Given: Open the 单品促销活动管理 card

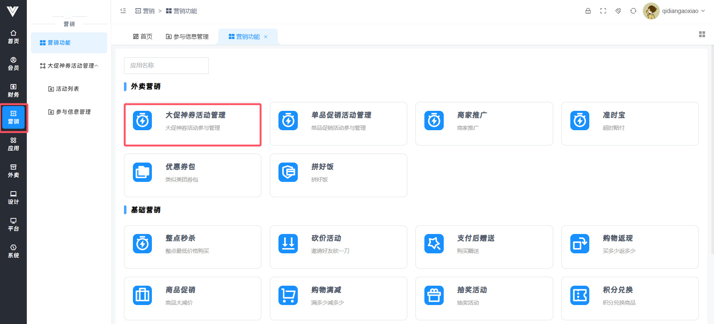Looking at the screenshot, I should [338, 123].
